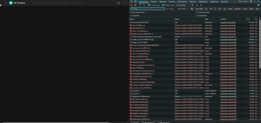261x123 pixels.
Task: Select the Fetch/XHR request type filter
Action: pos(199,9)
